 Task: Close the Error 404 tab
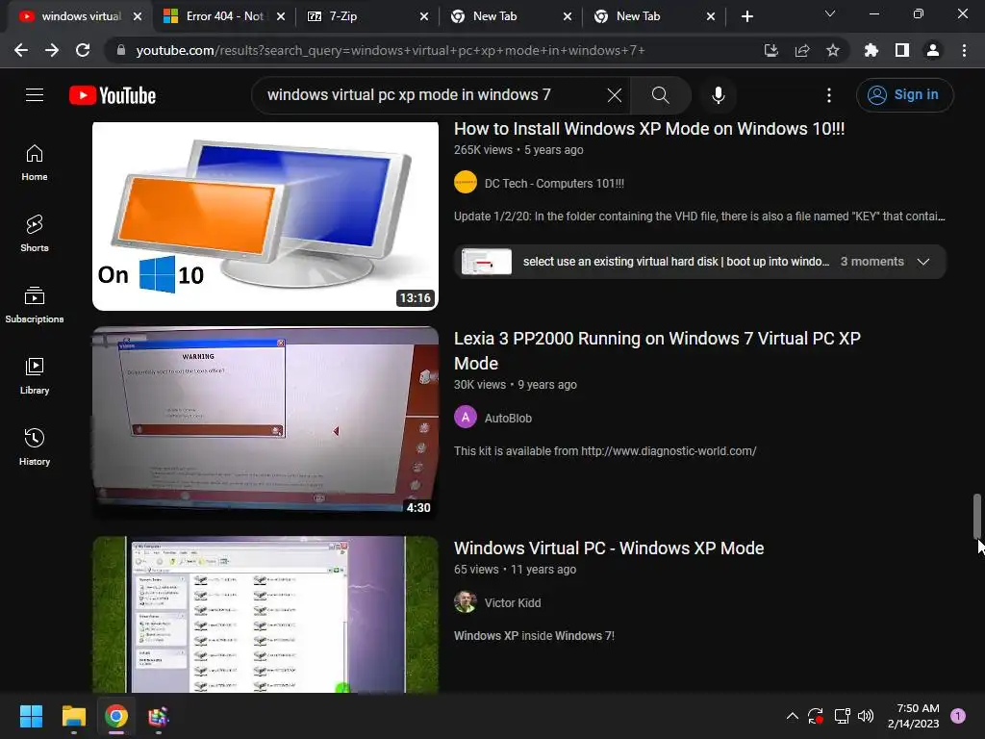point(281,16)
